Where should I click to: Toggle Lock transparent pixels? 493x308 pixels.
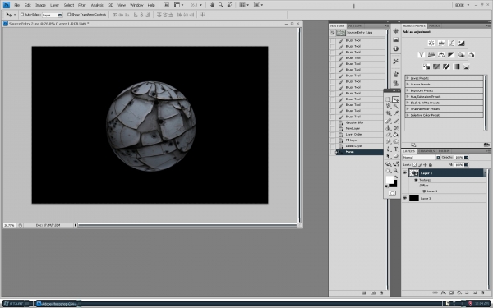pyautogui.click(x=414, y=165)
